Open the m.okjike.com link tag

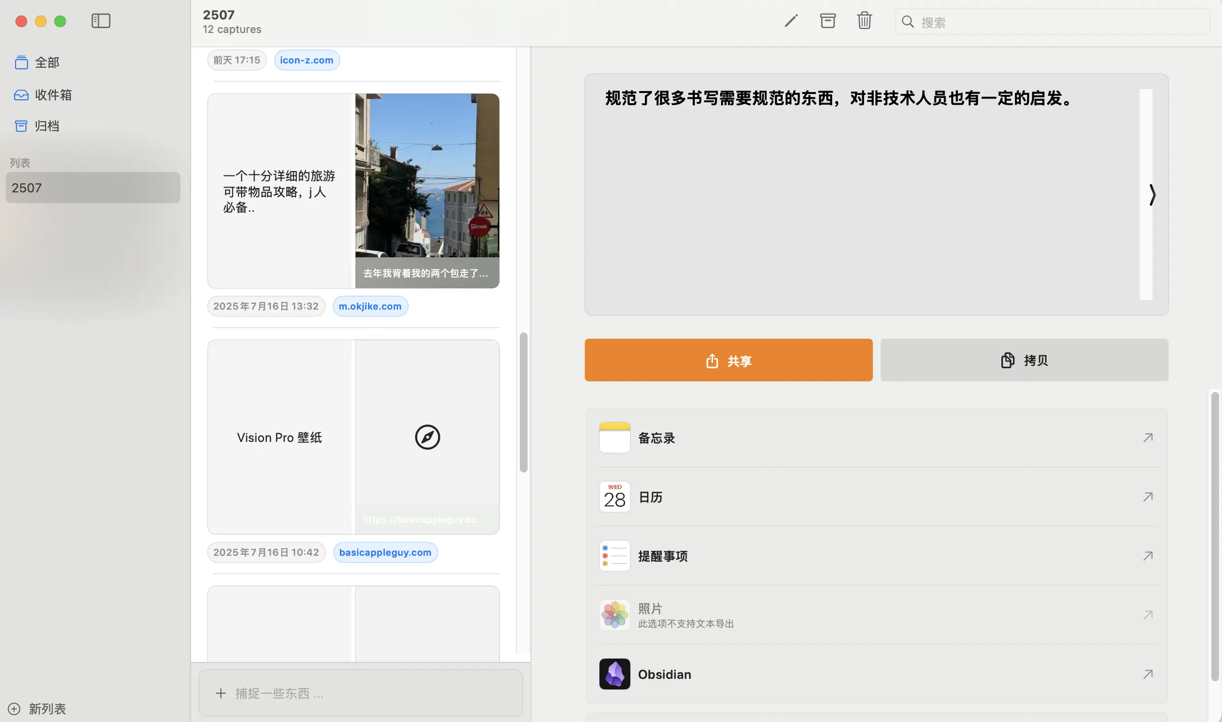pos(370,307)
